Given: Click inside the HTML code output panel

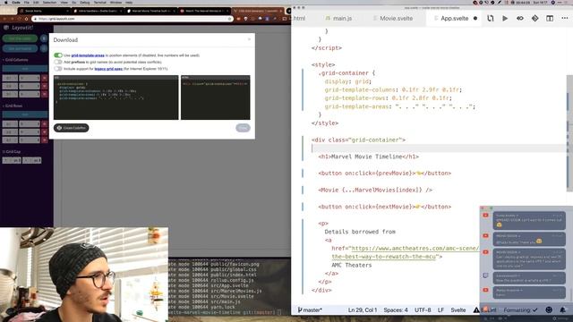Looking at the screenshot, I should [x=216, y=97].
